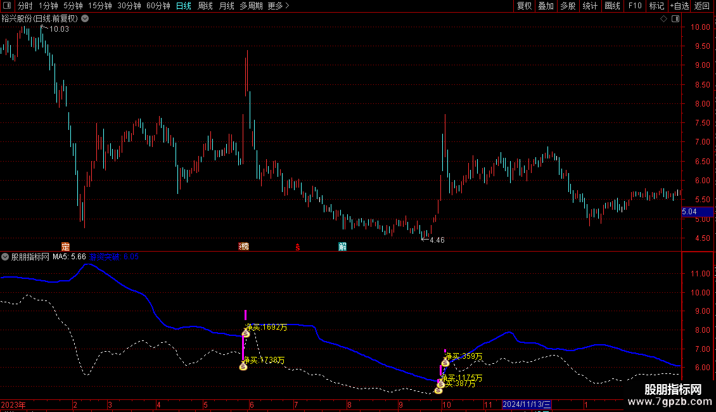716x412 pixels.
Task: Click the teal 解 unlock event marker
Action: (x=342, y=247)
